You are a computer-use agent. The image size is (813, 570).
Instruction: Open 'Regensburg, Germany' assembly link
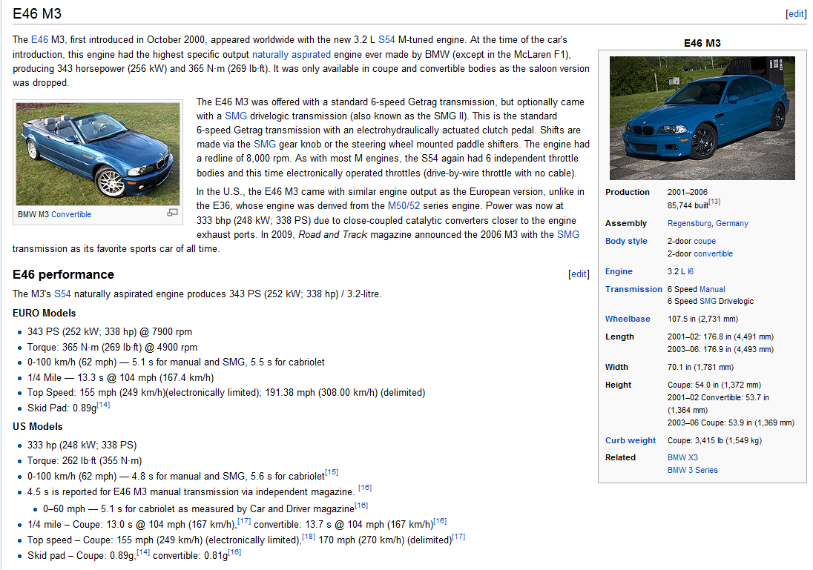[x=708, y=223]
